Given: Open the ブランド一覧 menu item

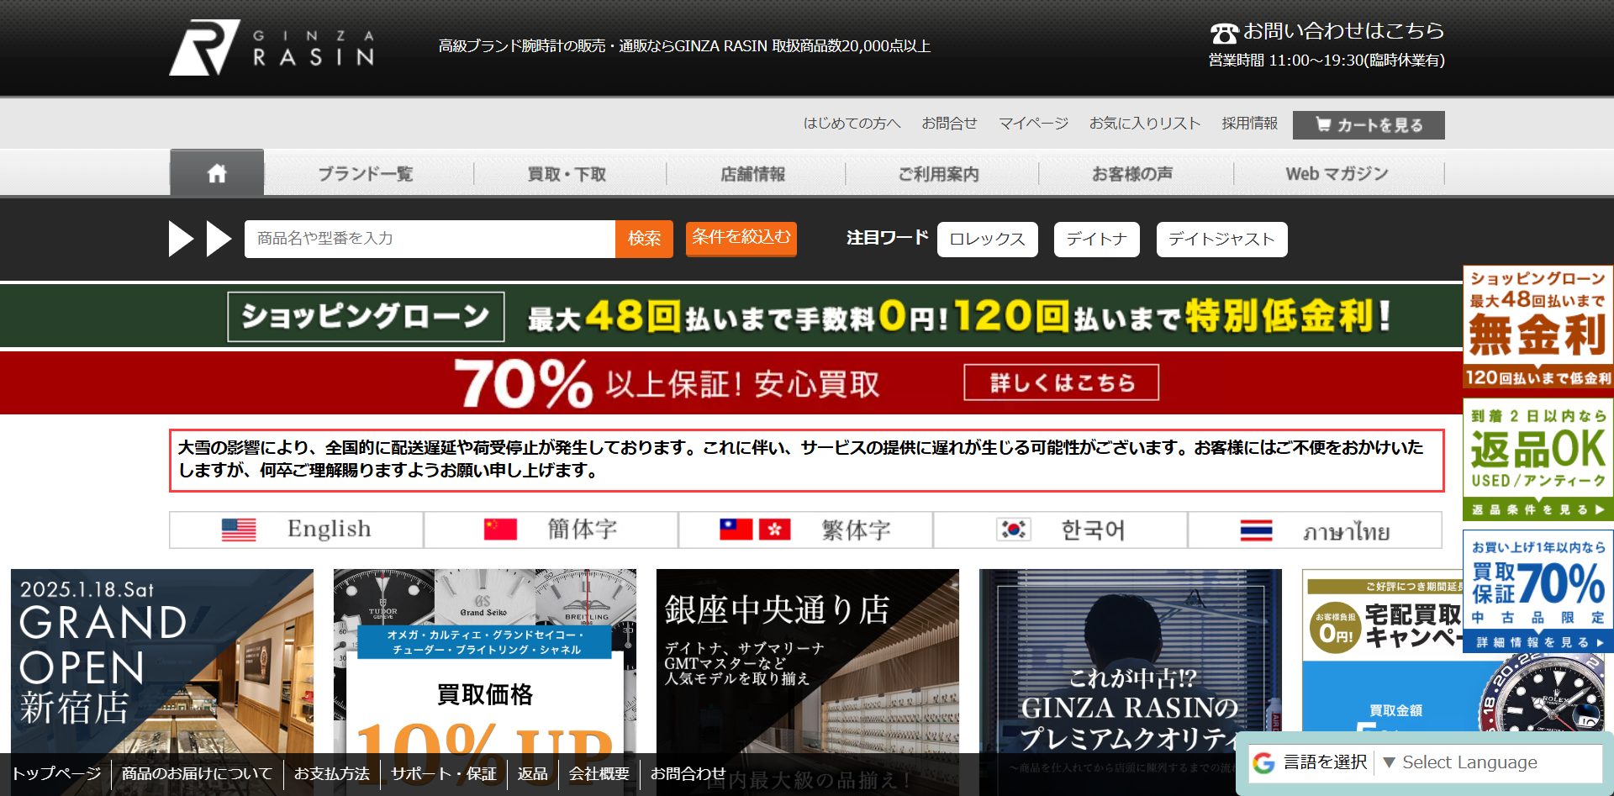Looking at the screenshot, I should coord(366,174).
